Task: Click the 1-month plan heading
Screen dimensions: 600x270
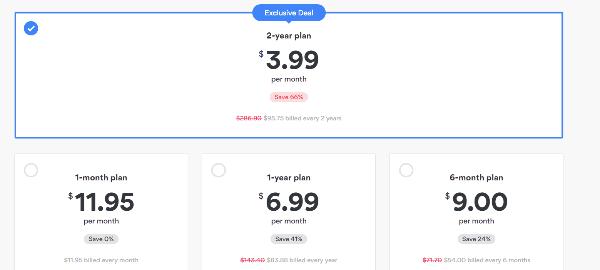Action: coord(101,178)
